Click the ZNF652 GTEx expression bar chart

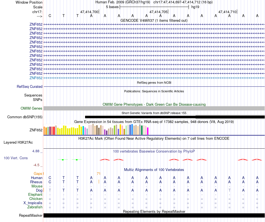pos(96,129)
